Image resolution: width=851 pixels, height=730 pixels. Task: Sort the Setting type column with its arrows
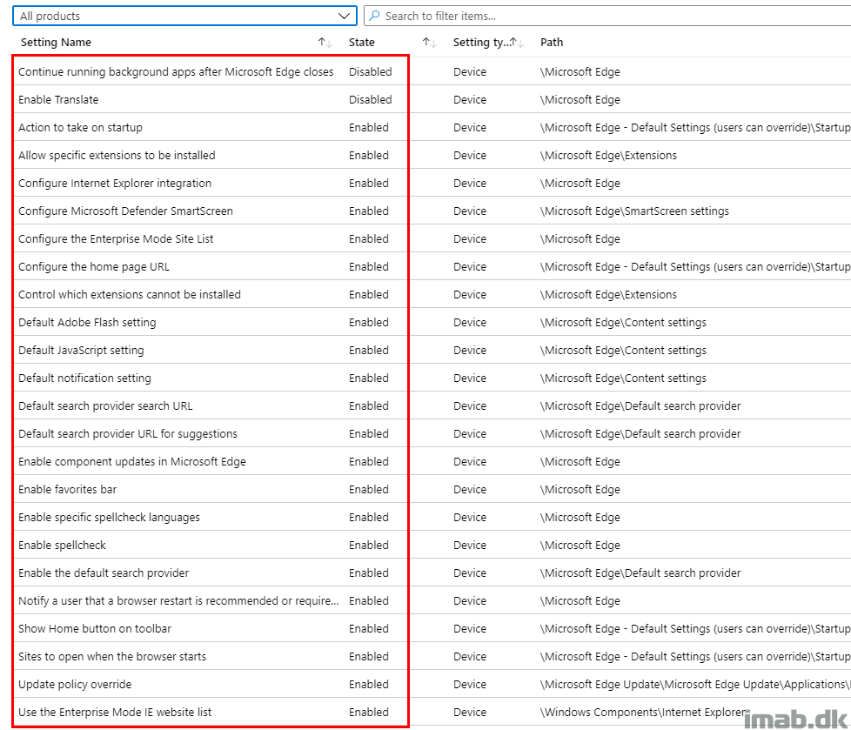click(516, 43)
